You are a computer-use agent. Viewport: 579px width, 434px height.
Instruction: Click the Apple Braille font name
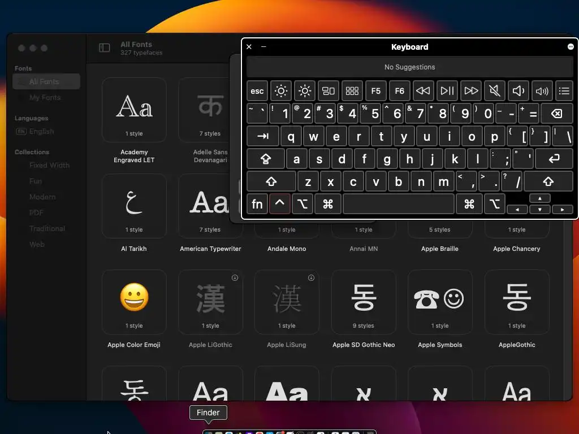tap(440, 249)
